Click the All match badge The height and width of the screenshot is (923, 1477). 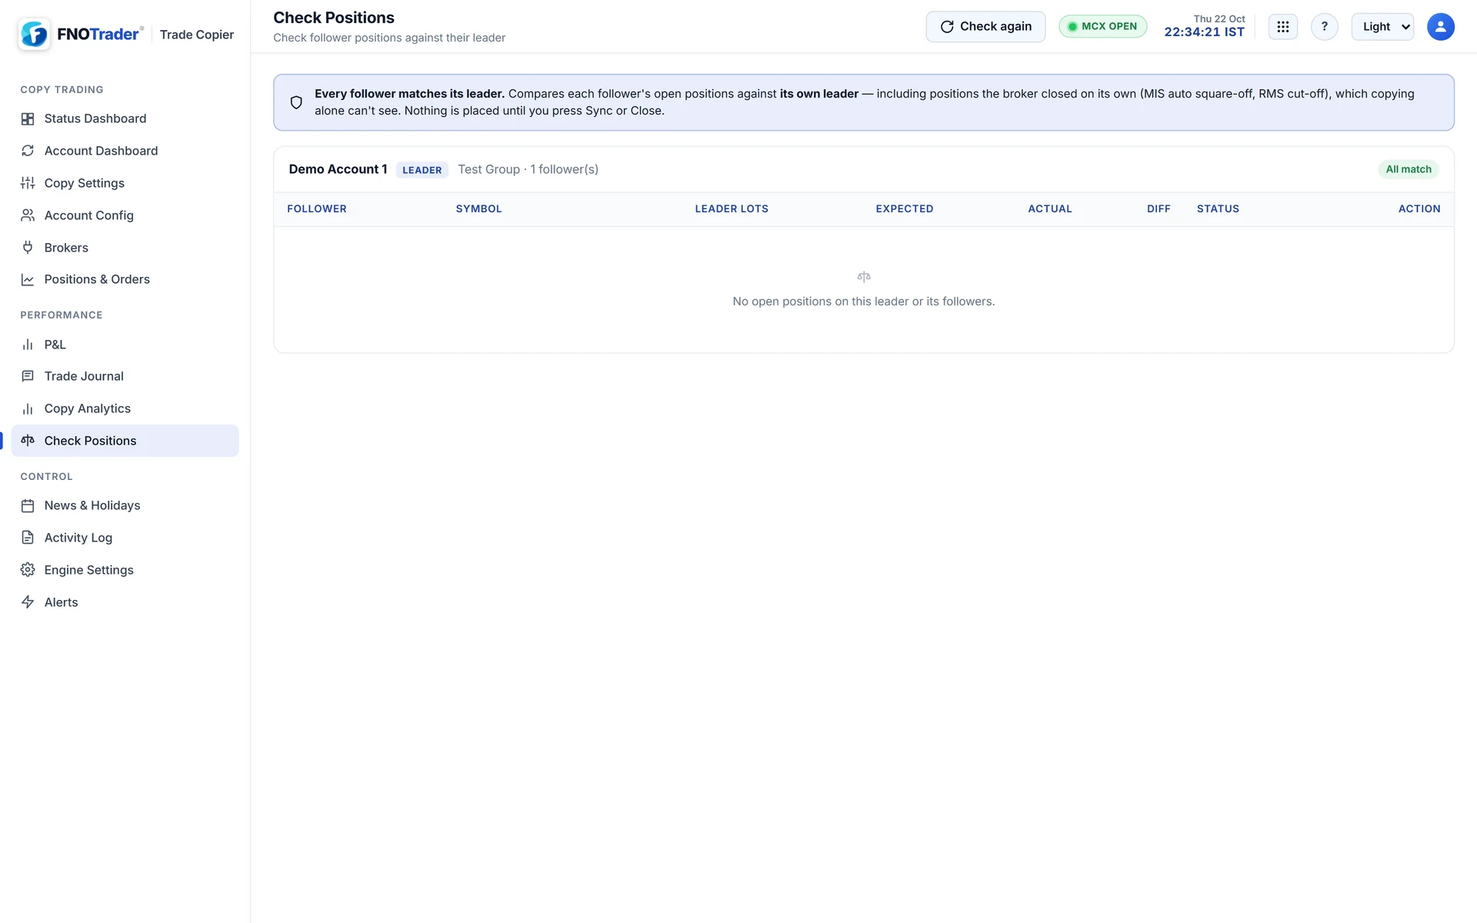(1409, 169)
